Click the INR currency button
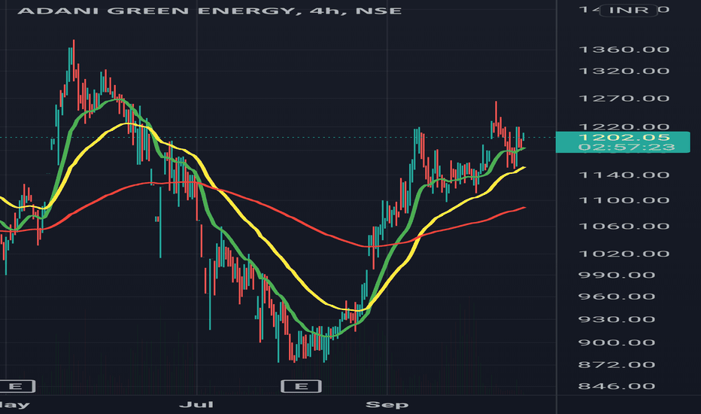 [x=628, y=10]
